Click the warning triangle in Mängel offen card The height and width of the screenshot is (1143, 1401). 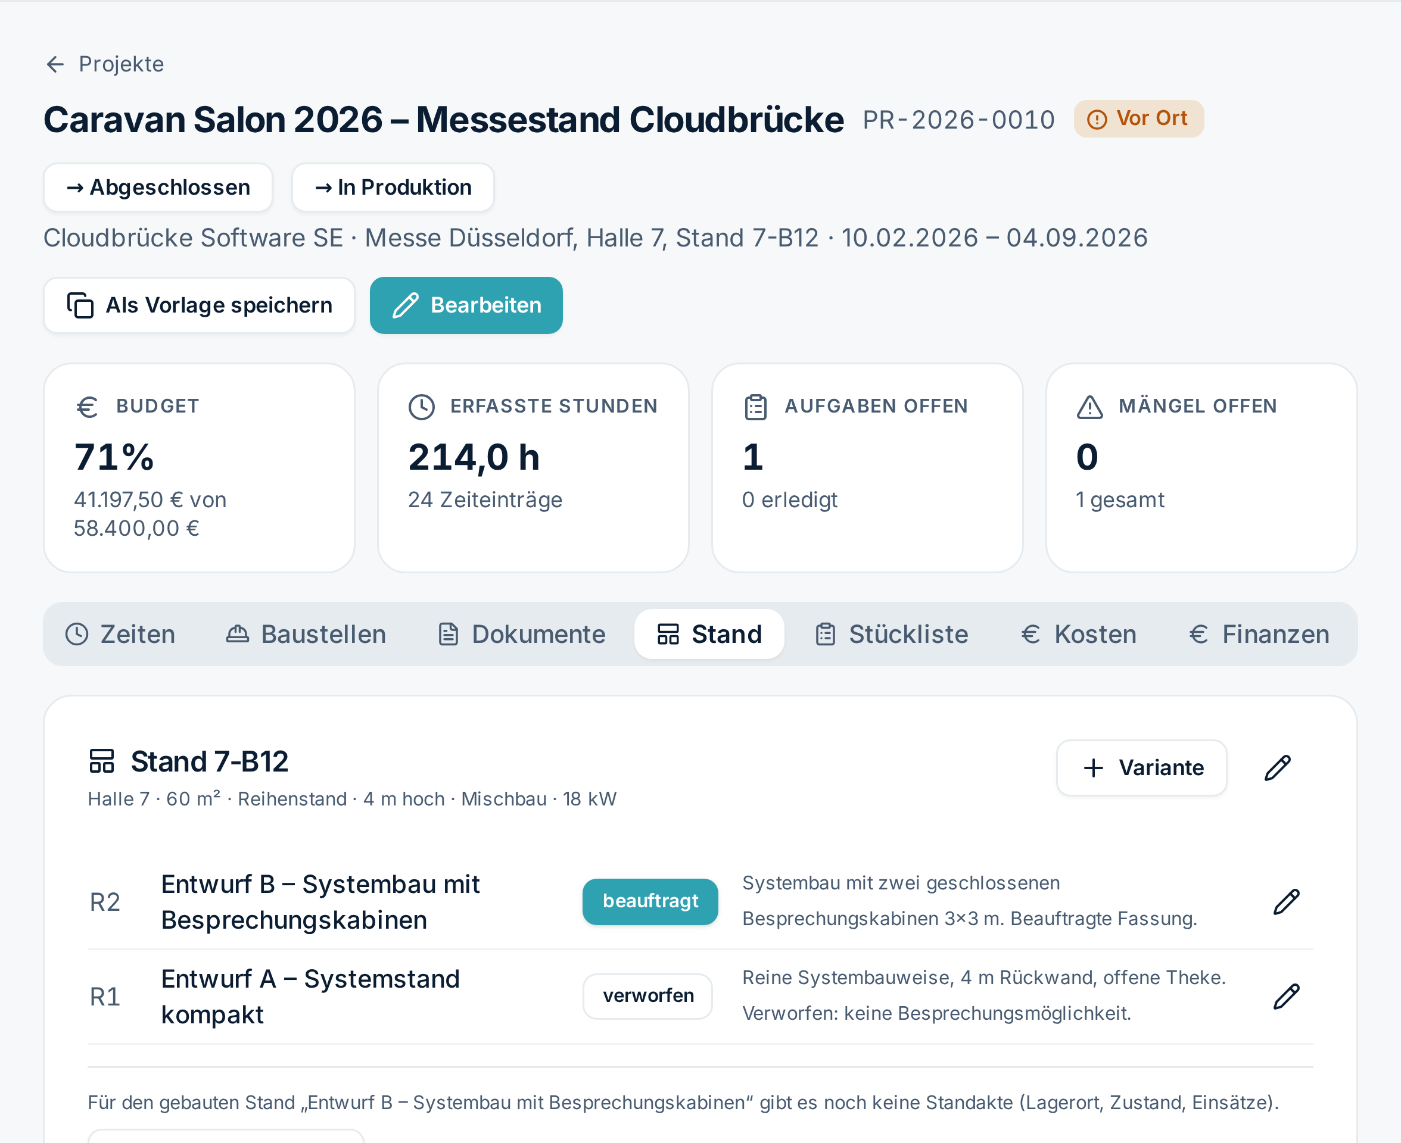click(1089, 407)
